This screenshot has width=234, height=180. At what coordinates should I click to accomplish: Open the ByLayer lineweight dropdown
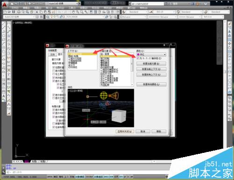point(190,17)
